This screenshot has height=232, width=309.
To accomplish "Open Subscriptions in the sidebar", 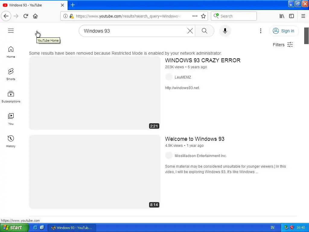I will coord(11,97).
